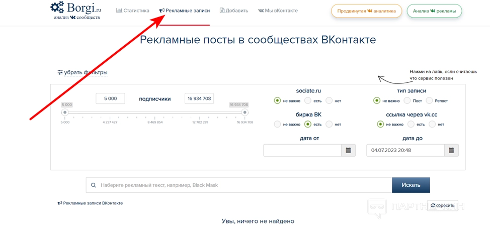The image size is (490, 245).
Task: Open the Borgi.ru logo homepage
Action: [76, 10]
